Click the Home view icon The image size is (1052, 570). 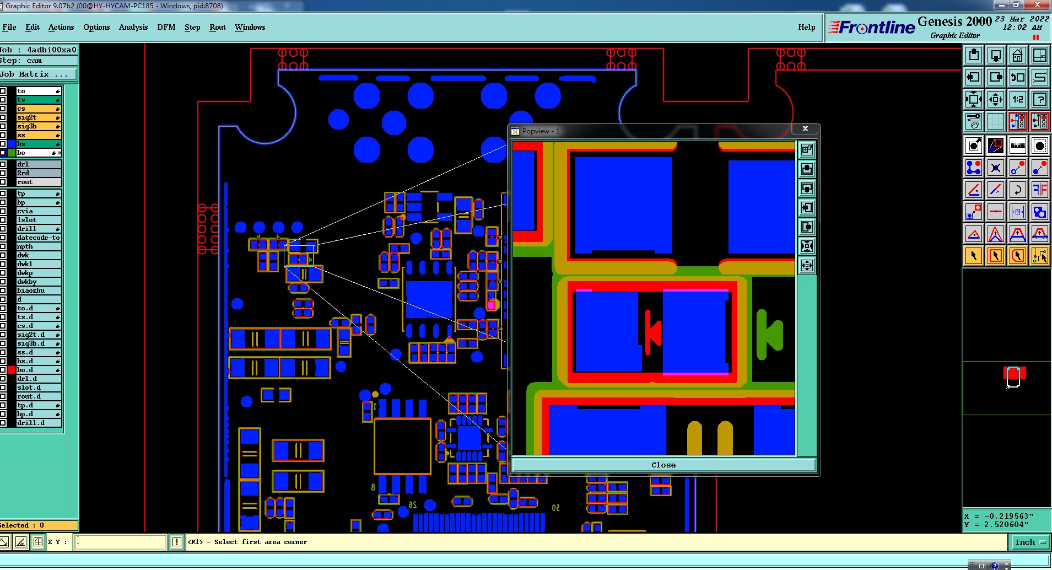1017,55
